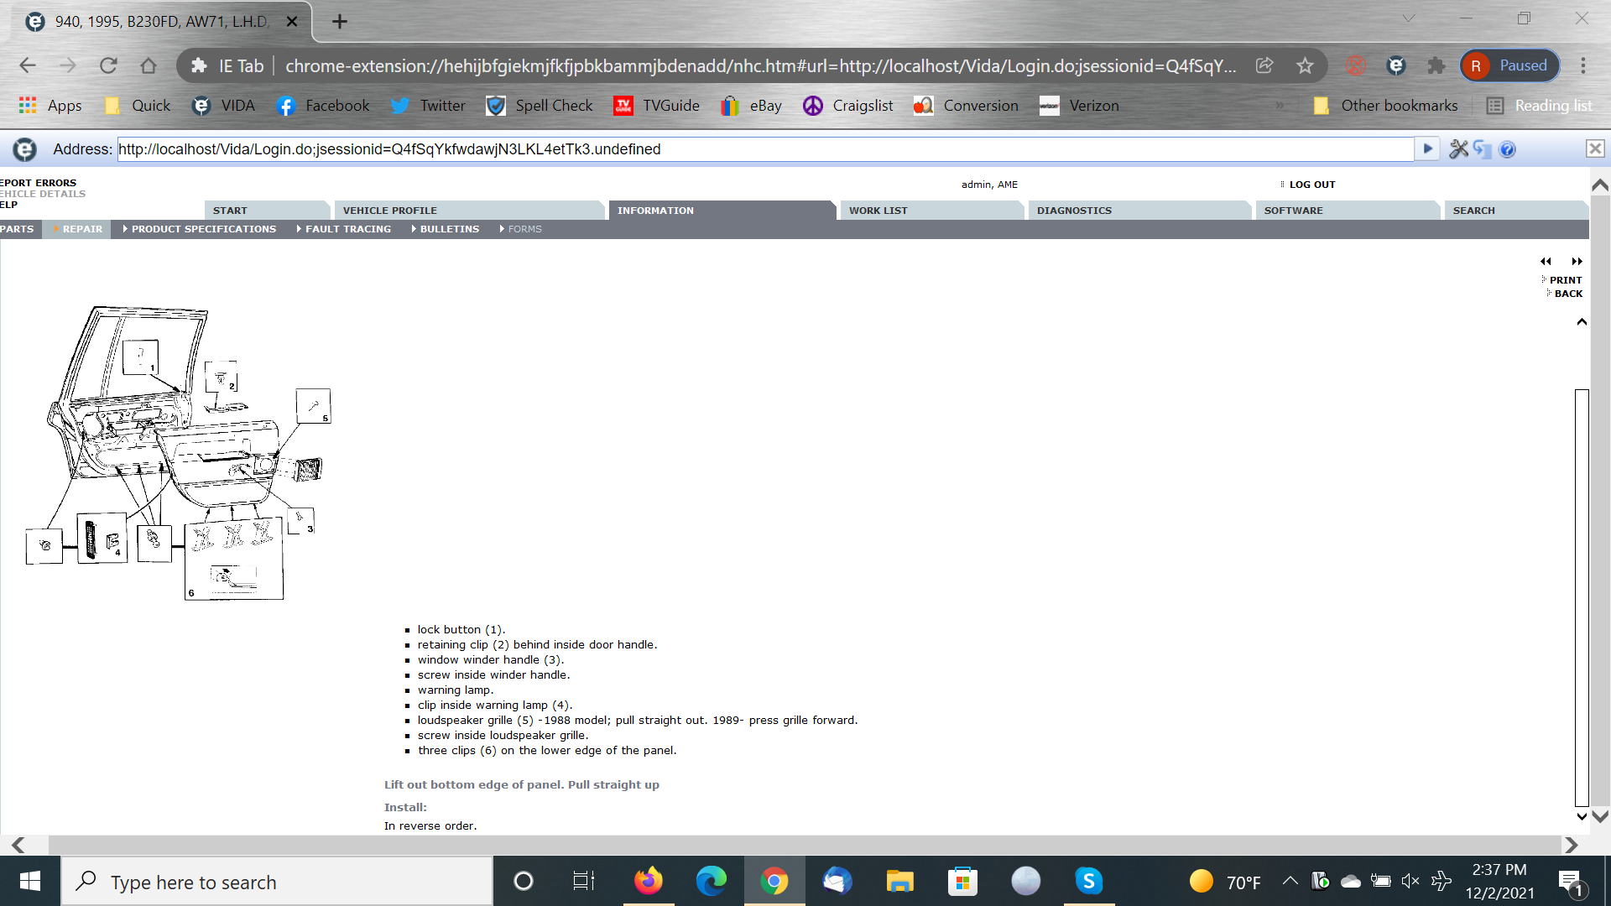Open Chrome extensions puzzle icon

tap(1436, 65)
